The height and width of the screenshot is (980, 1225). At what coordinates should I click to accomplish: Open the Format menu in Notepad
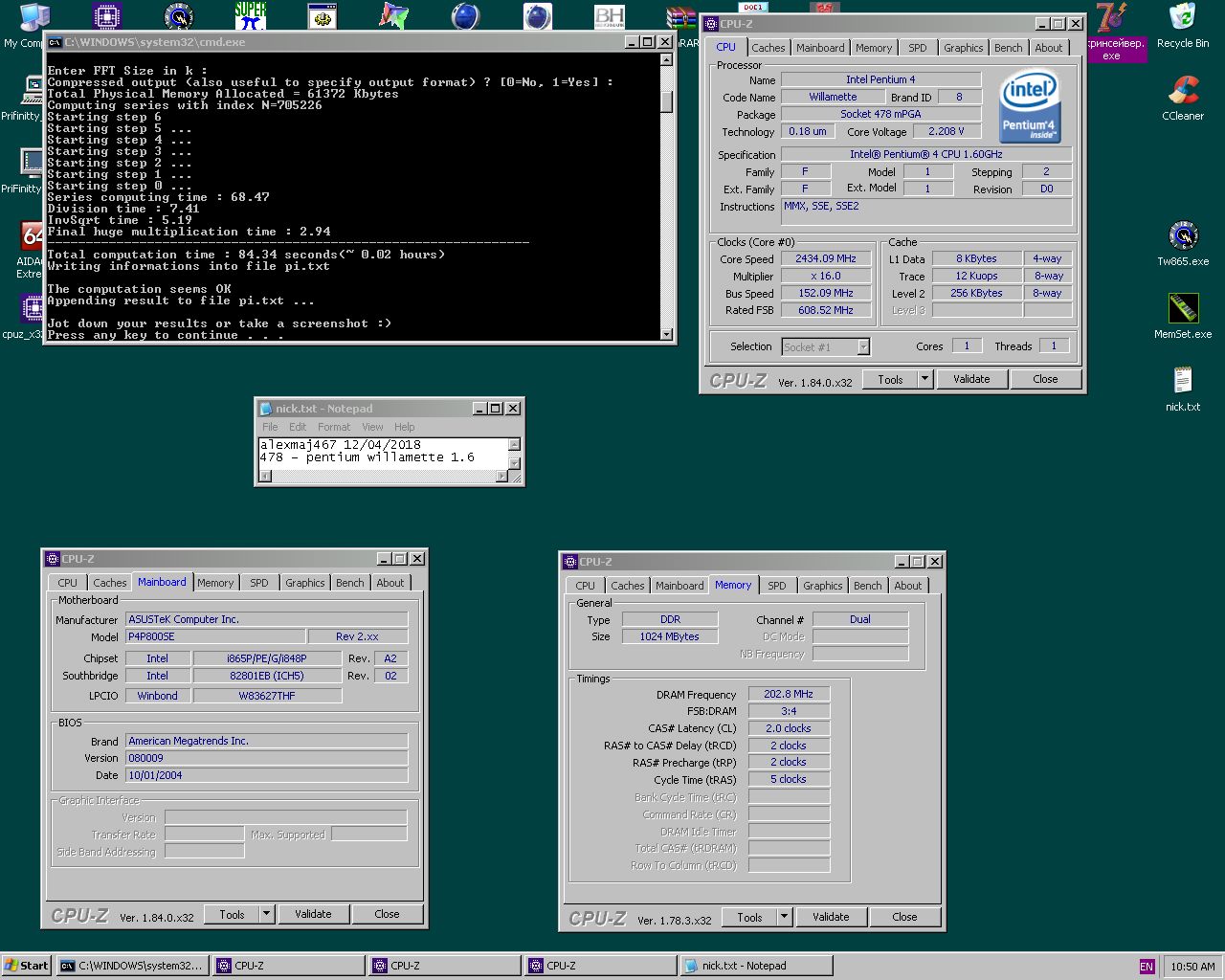pyautogui.click(x=334, y=427)
